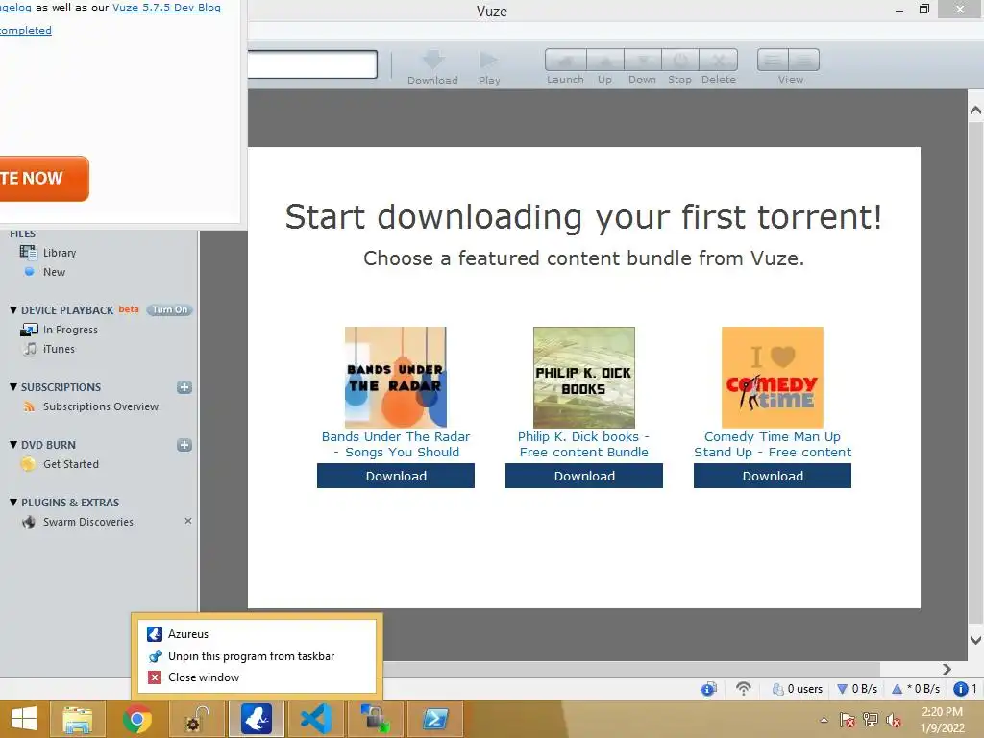Open Swarm Discoveries
Viewport: 984px width, 738px height.
pyautogui.click(x=87, y=522)
